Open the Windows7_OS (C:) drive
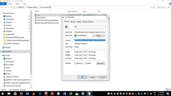Viewport: 171px width, 96px height. (x=12, y=77)
